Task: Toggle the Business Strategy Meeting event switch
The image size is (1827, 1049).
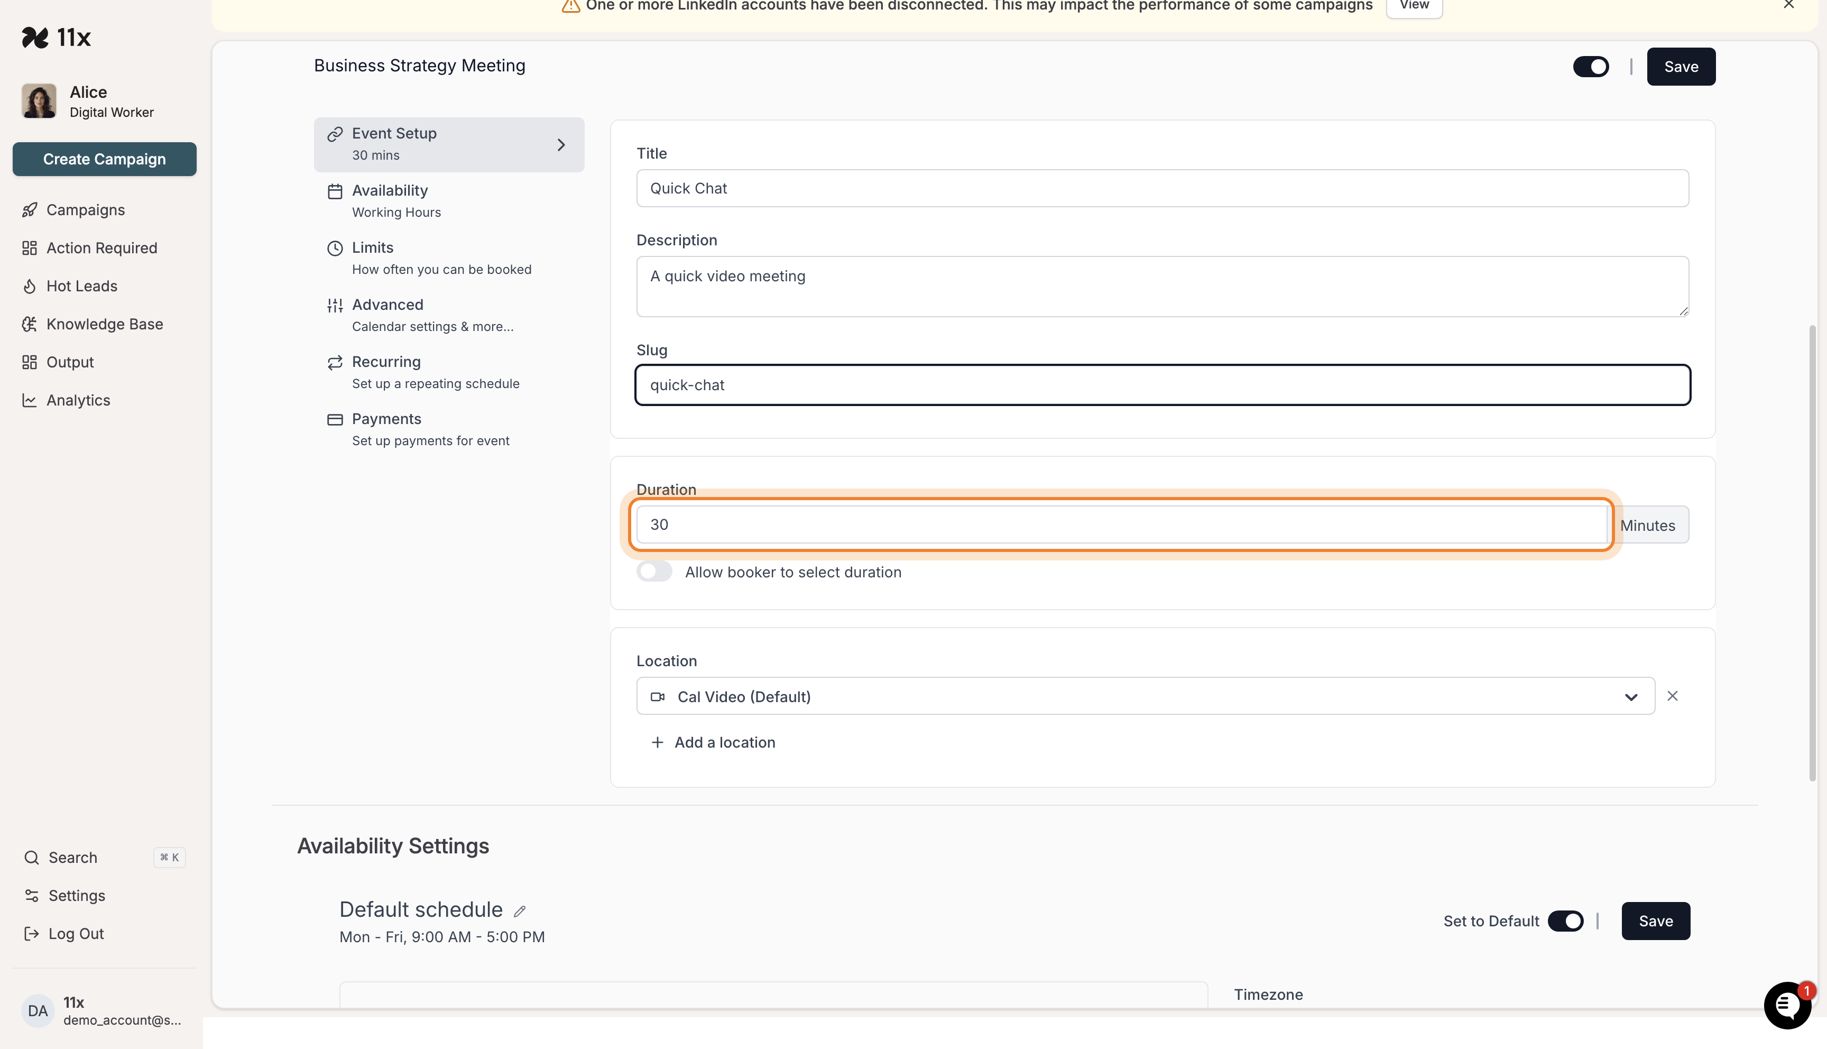Action: 1590,67
